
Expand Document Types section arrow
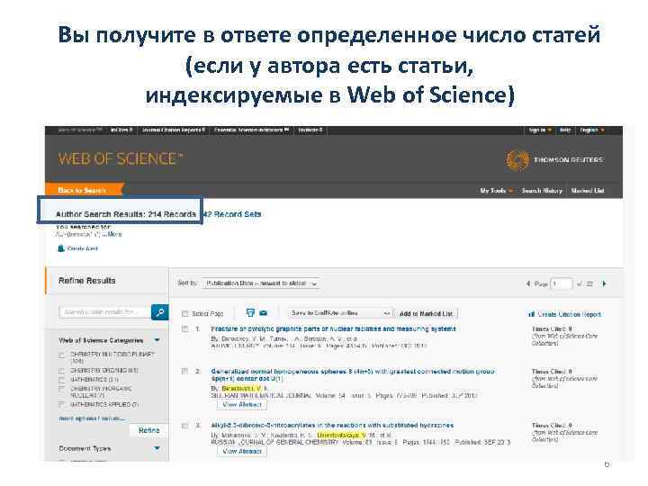157,448
